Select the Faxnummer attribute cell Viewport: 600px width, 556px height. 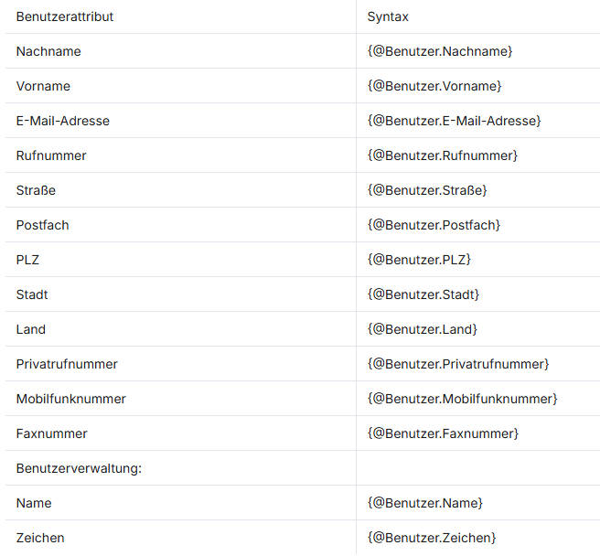click(51, 433)
